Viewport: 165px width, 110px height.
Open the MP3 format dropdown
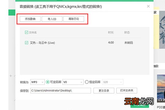coord(38,82)
